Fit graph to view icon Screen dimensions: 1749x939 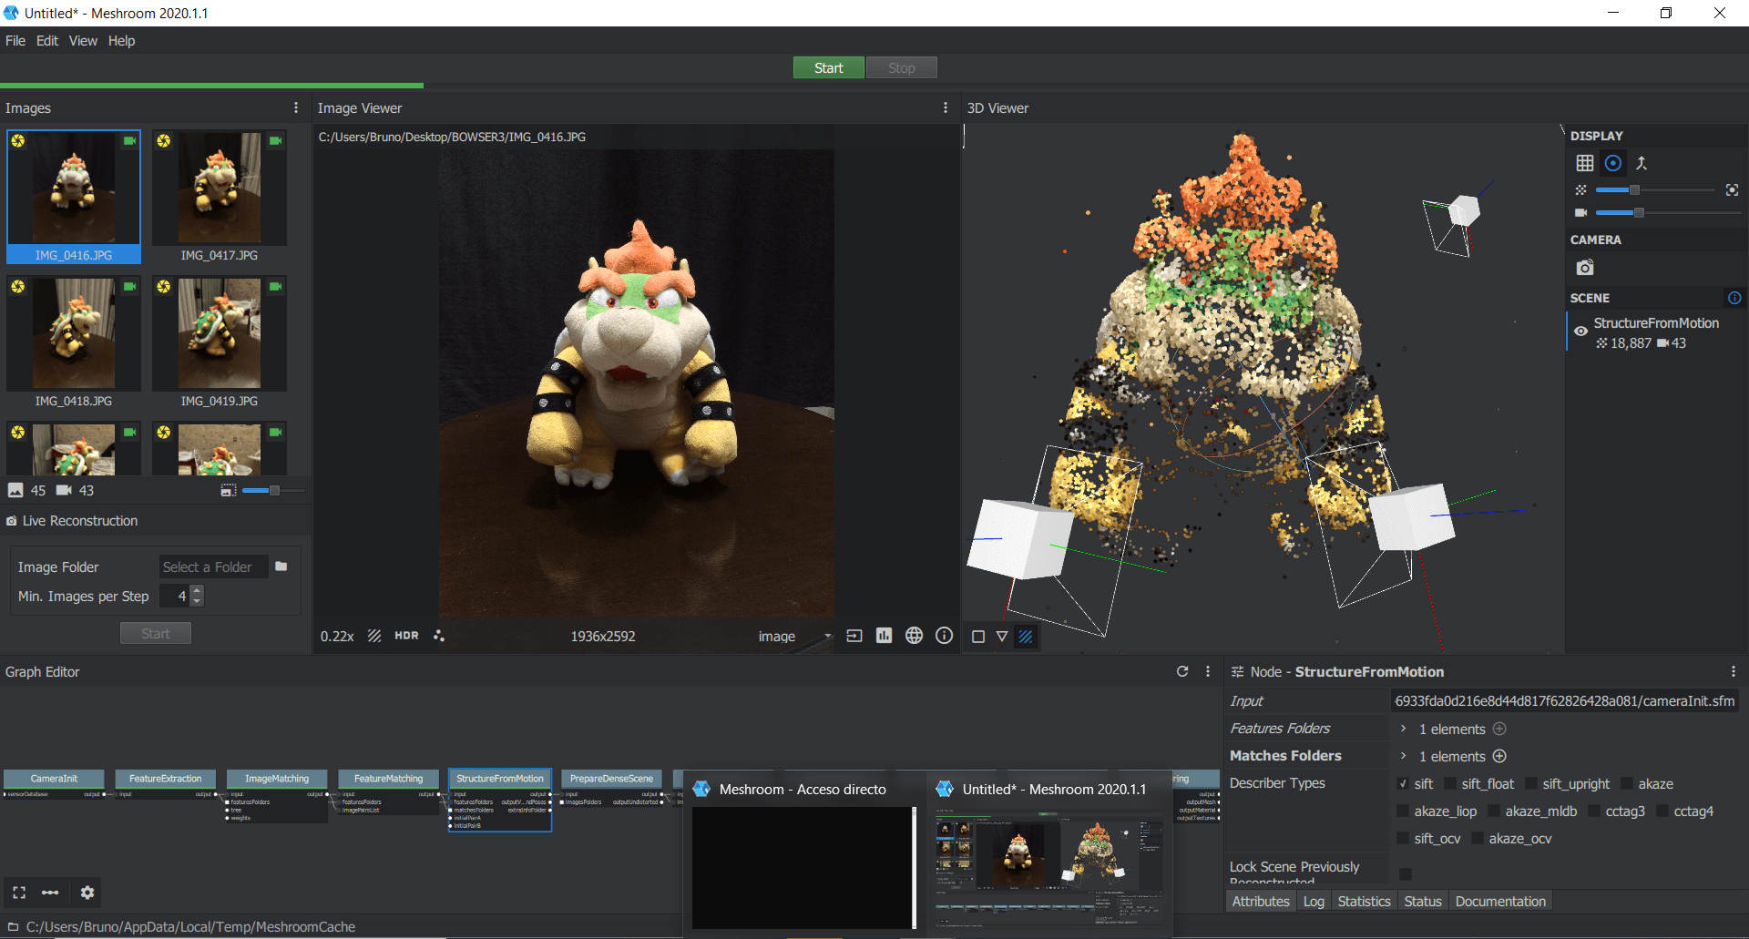pos(19,893)
